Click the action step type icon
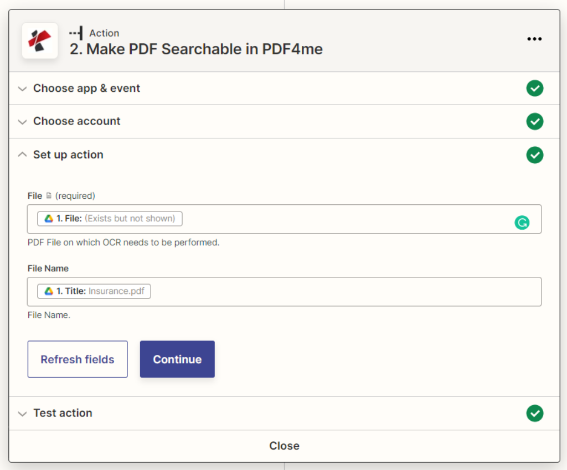The image size is (567, 470). [76, 33]
